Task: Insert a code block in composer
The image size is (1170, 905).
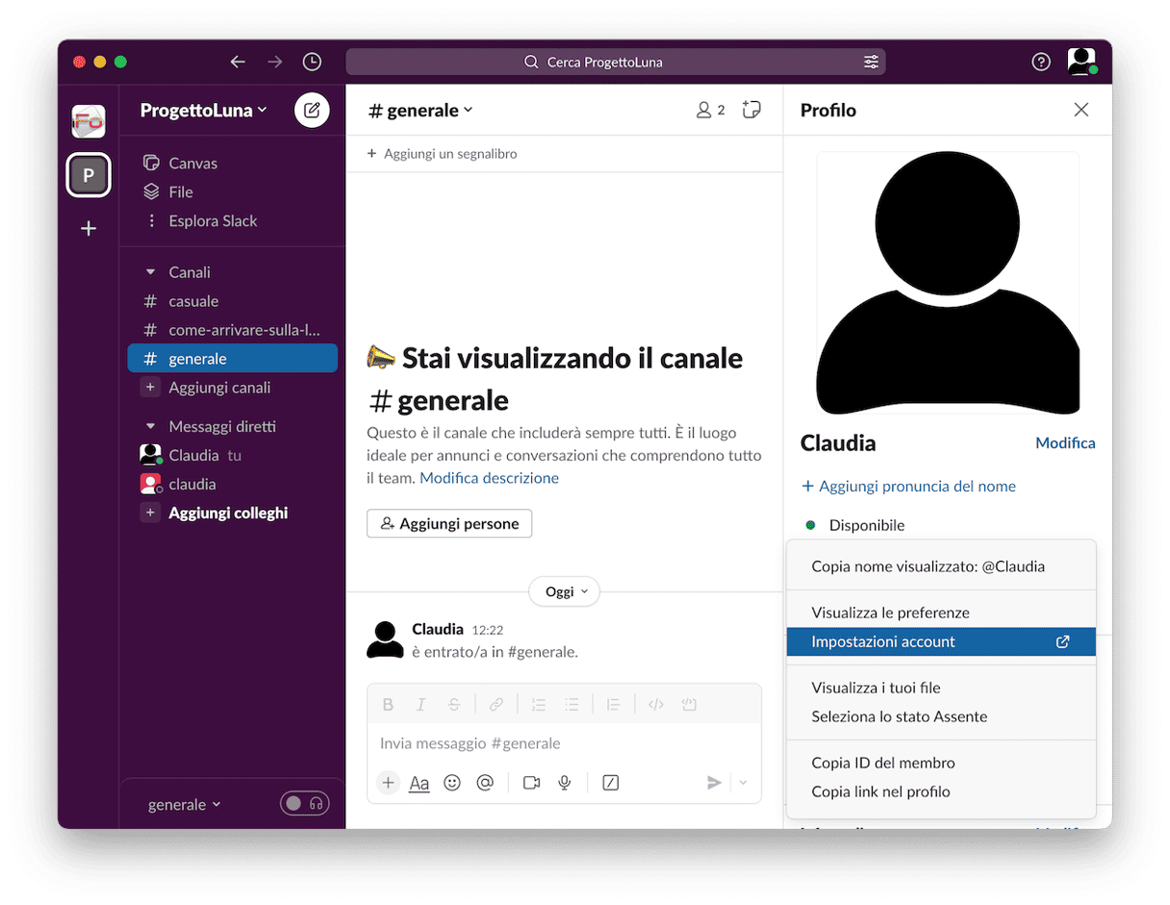Action: coord(689,704)
